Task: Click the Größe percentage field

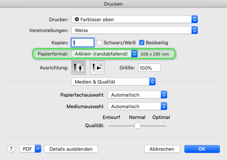Action: click(149, 68)
